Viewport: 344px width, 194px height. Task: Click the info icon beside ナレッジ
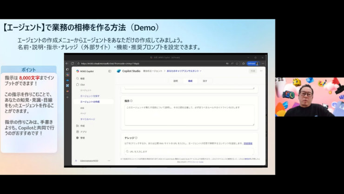(x=136, y=138)
